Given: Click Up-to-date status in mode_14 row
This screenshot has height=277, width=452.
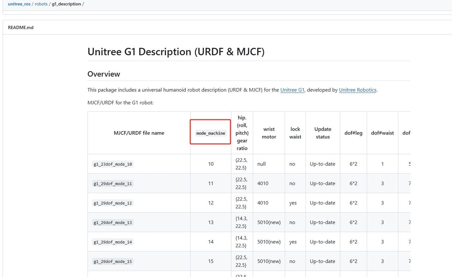Looking at the screenshot, I should point(323,242).
